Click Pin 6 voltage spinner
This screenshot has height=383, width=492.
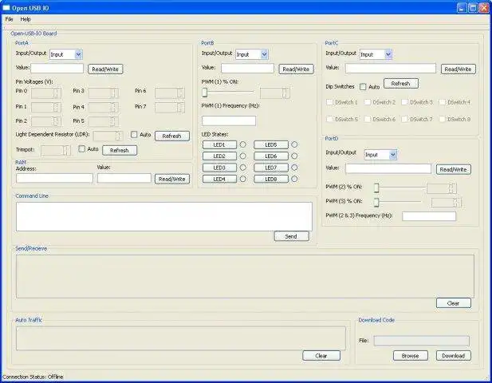[x=170, y=93]
